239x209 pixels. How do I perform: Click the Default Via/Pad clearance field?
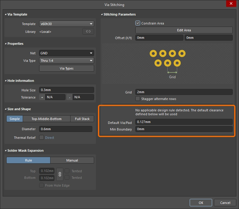click(183, 122)
